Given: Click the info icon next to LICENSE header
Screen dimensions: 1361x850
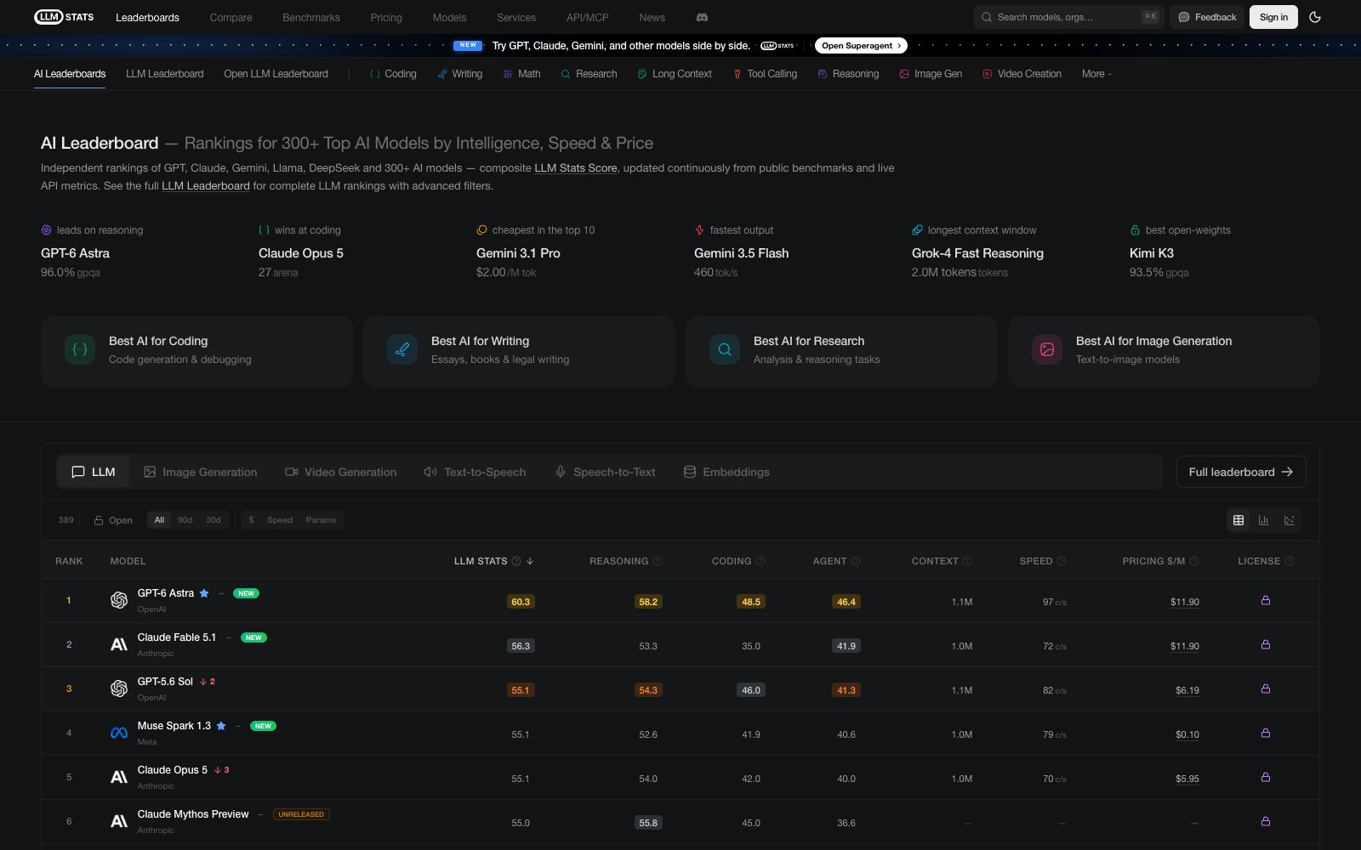Looking at the screenshot, I should tap(1290, 561).
